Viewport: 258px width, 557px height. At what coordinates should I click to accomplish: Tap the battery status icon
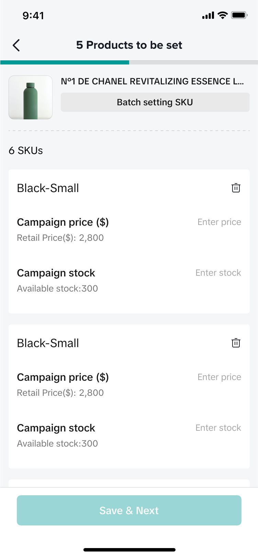(239, 15)
